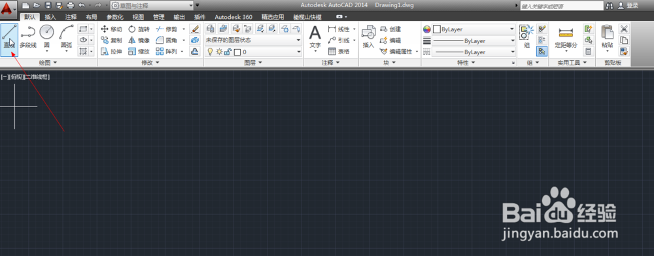Viewport: 654px width, 256px height.
Task: Select the 阵列 Array tool
Action: pos(166,52)
